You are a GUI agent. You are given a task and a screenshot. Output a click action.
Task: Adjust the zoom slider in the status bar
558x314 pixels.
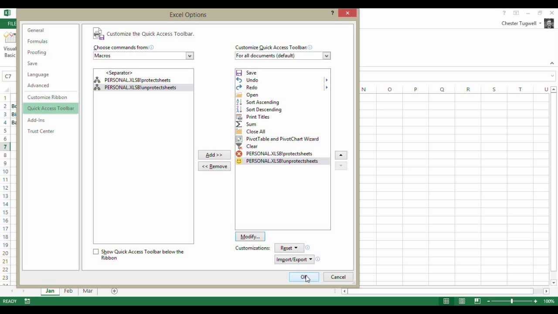point(511,301)
